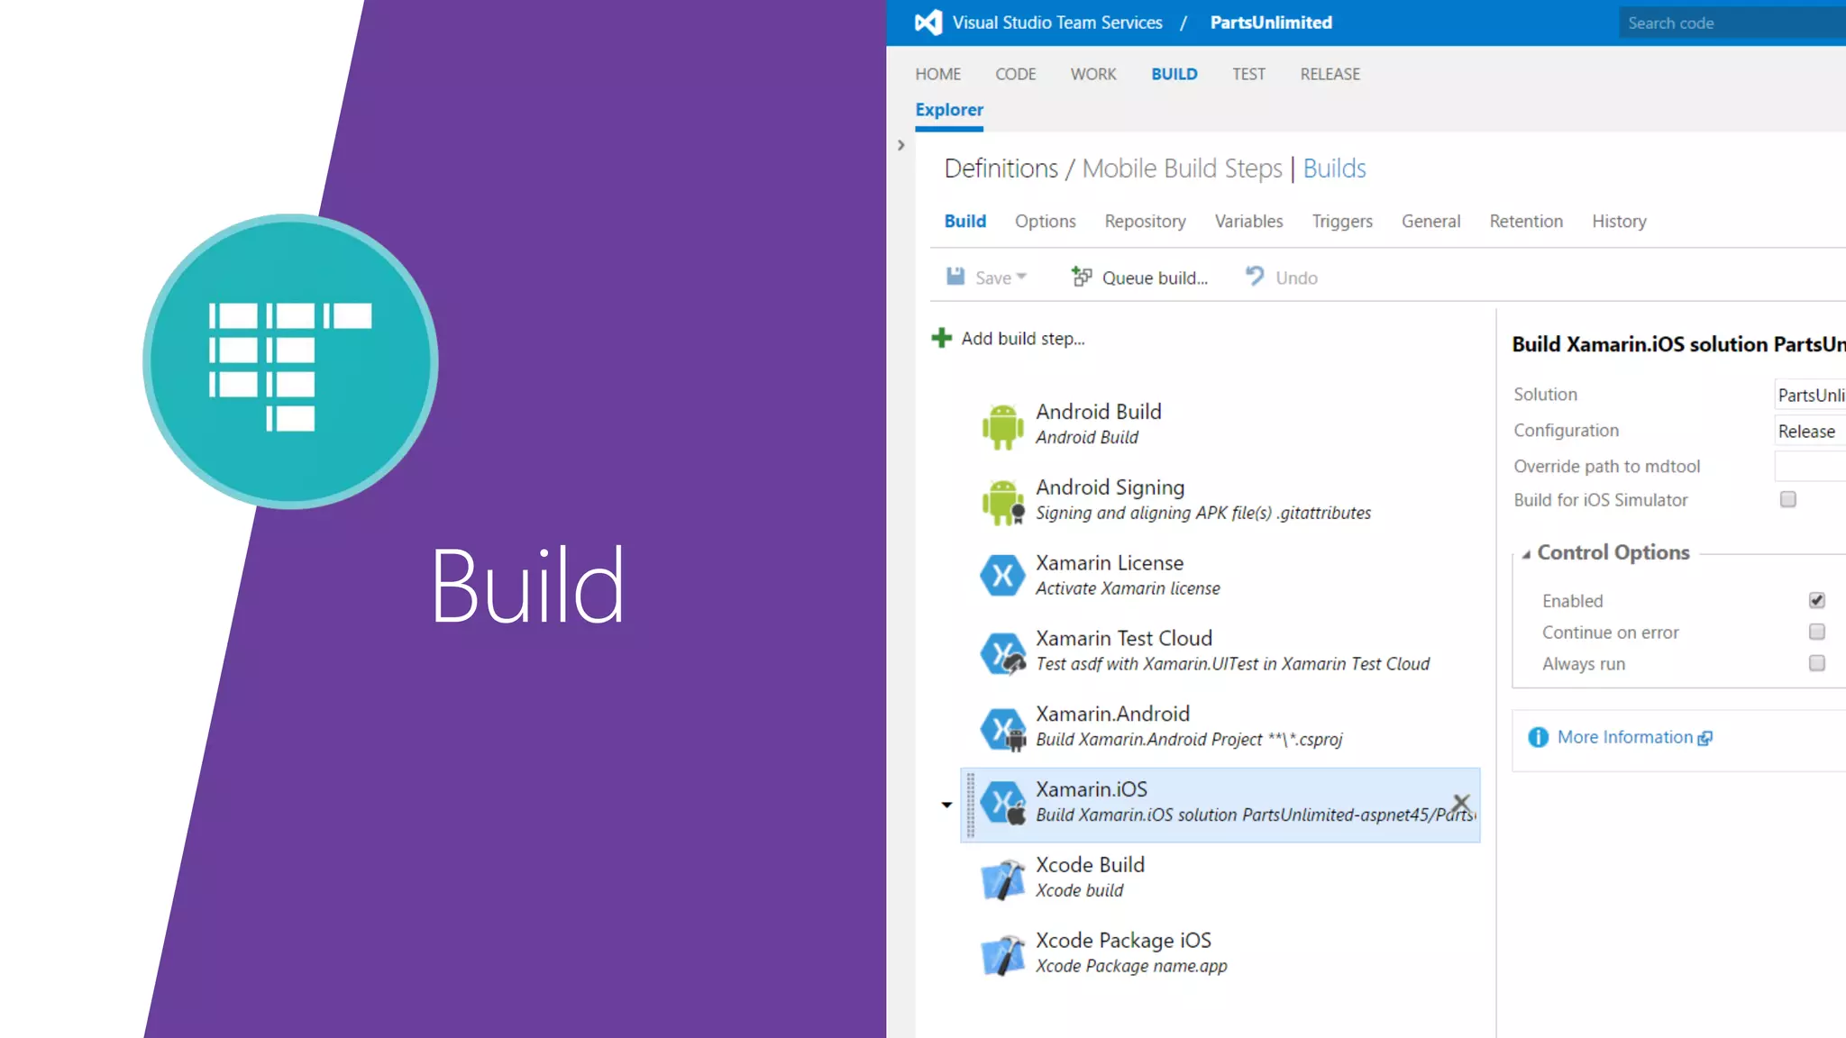Click the Definitions breadcrumb link

pyautogui.click(x=1001, y=168)
